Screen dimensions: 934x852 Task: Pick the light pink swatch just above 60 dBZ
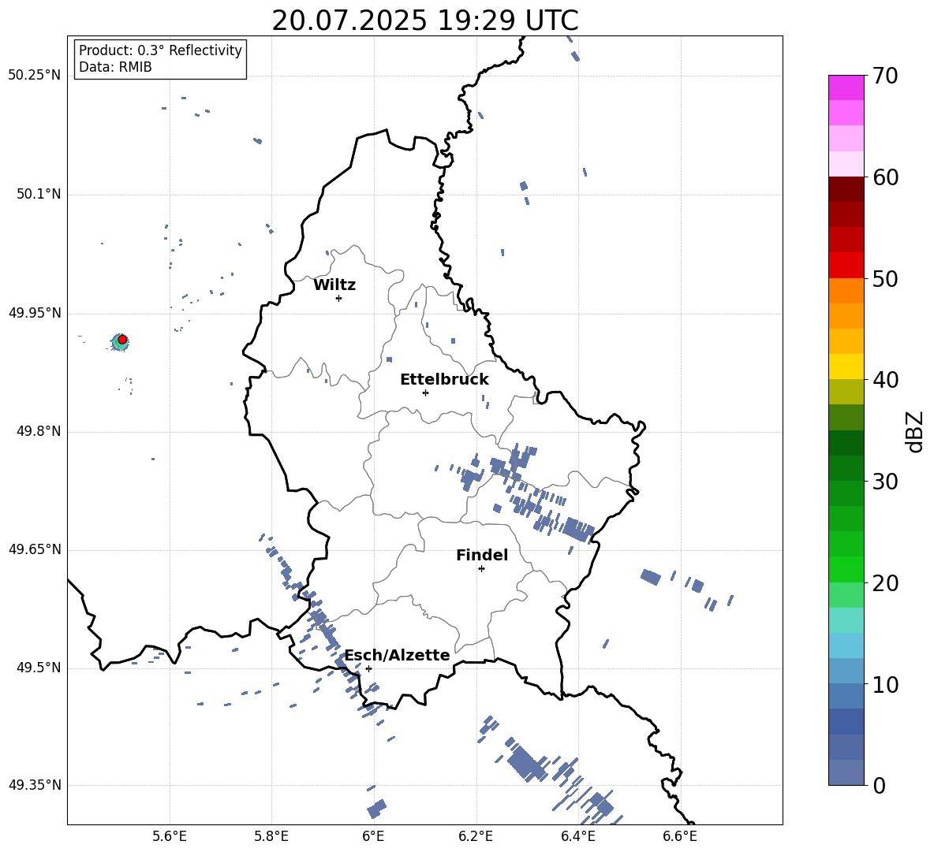pyautogui.click(x=846, y=164)
